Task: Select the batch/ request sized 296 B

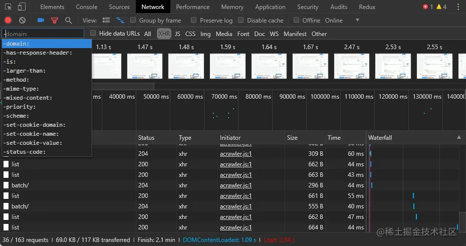Action: pos(20,185)
